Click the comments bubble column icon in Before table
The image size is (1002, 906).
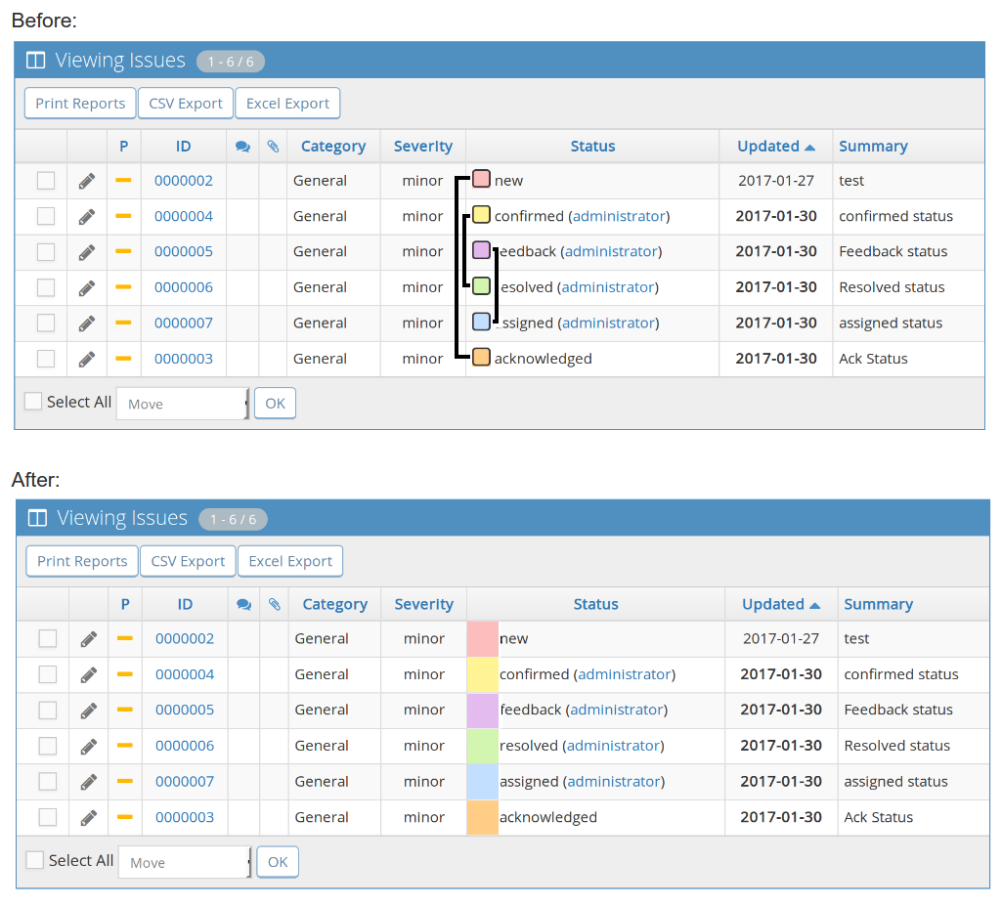(x=243, y=147)
